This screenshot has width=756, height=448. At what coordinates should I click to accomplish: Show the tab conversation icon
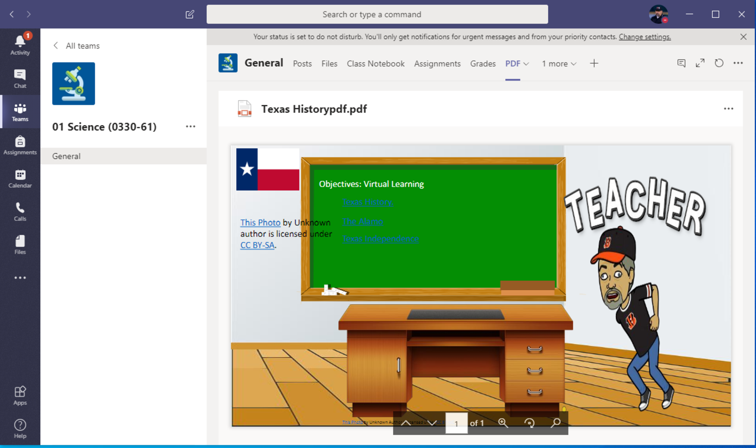(681, 63)
